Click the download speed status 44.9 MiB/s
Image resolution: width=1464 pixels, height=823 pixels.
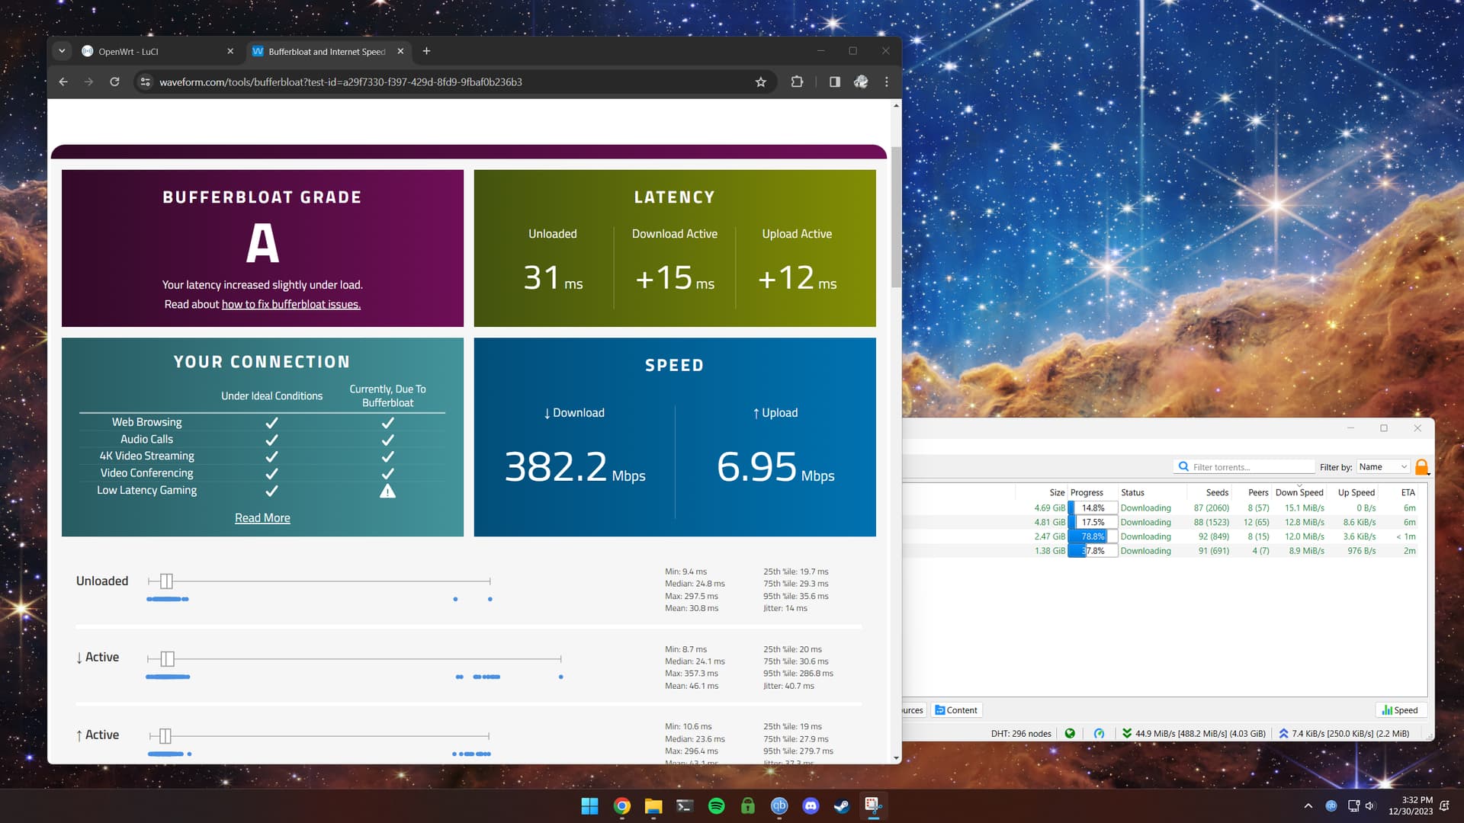(1193, 734)
